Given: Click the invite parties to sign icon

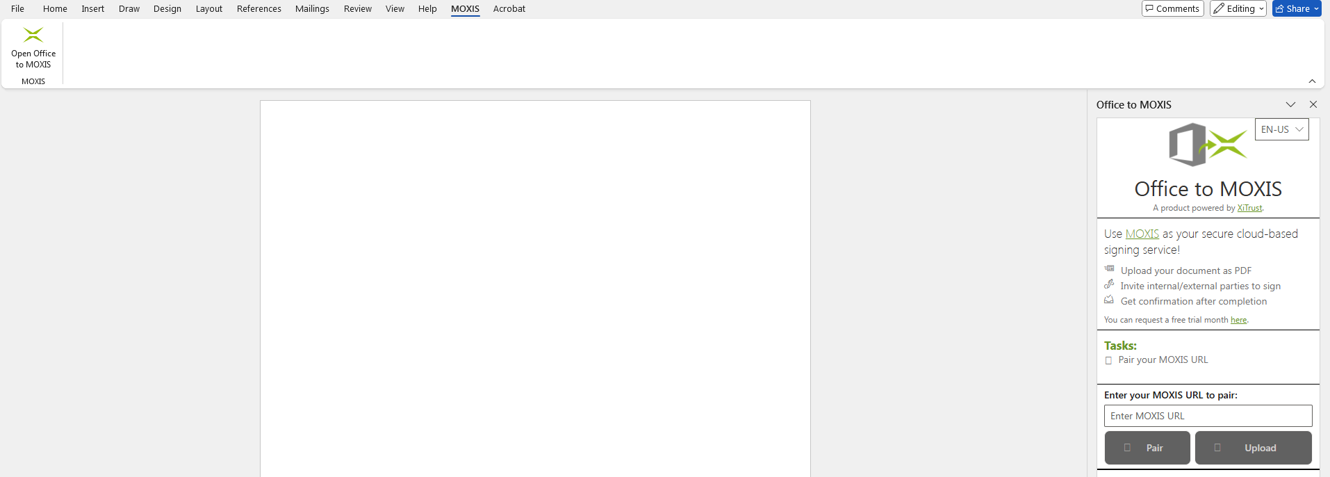Looking at the screenshot, I should pos(1109,284).
